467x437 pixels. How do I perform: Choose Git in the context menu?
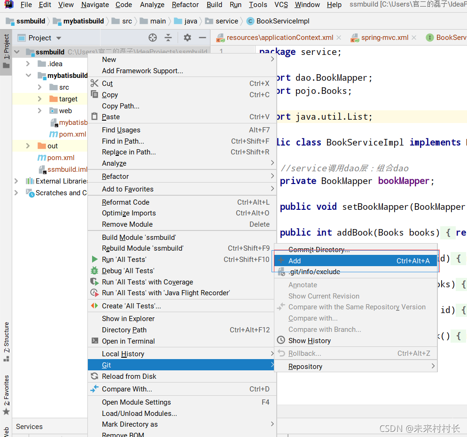click(181, 365)
